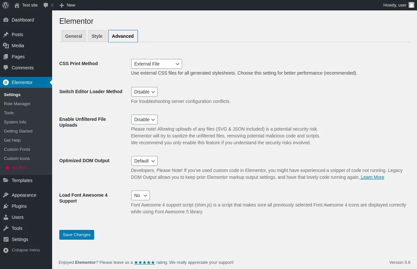Click the Test site home icon

click(x=17, y=5)
